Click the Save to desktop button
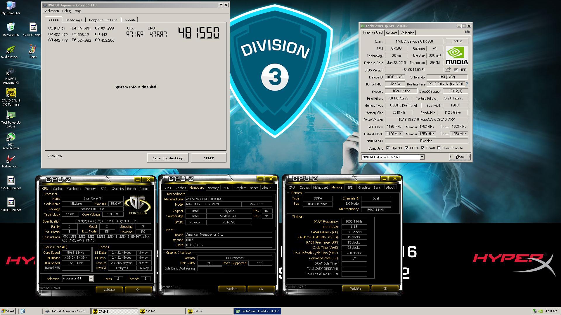 [x=168, y=158]
